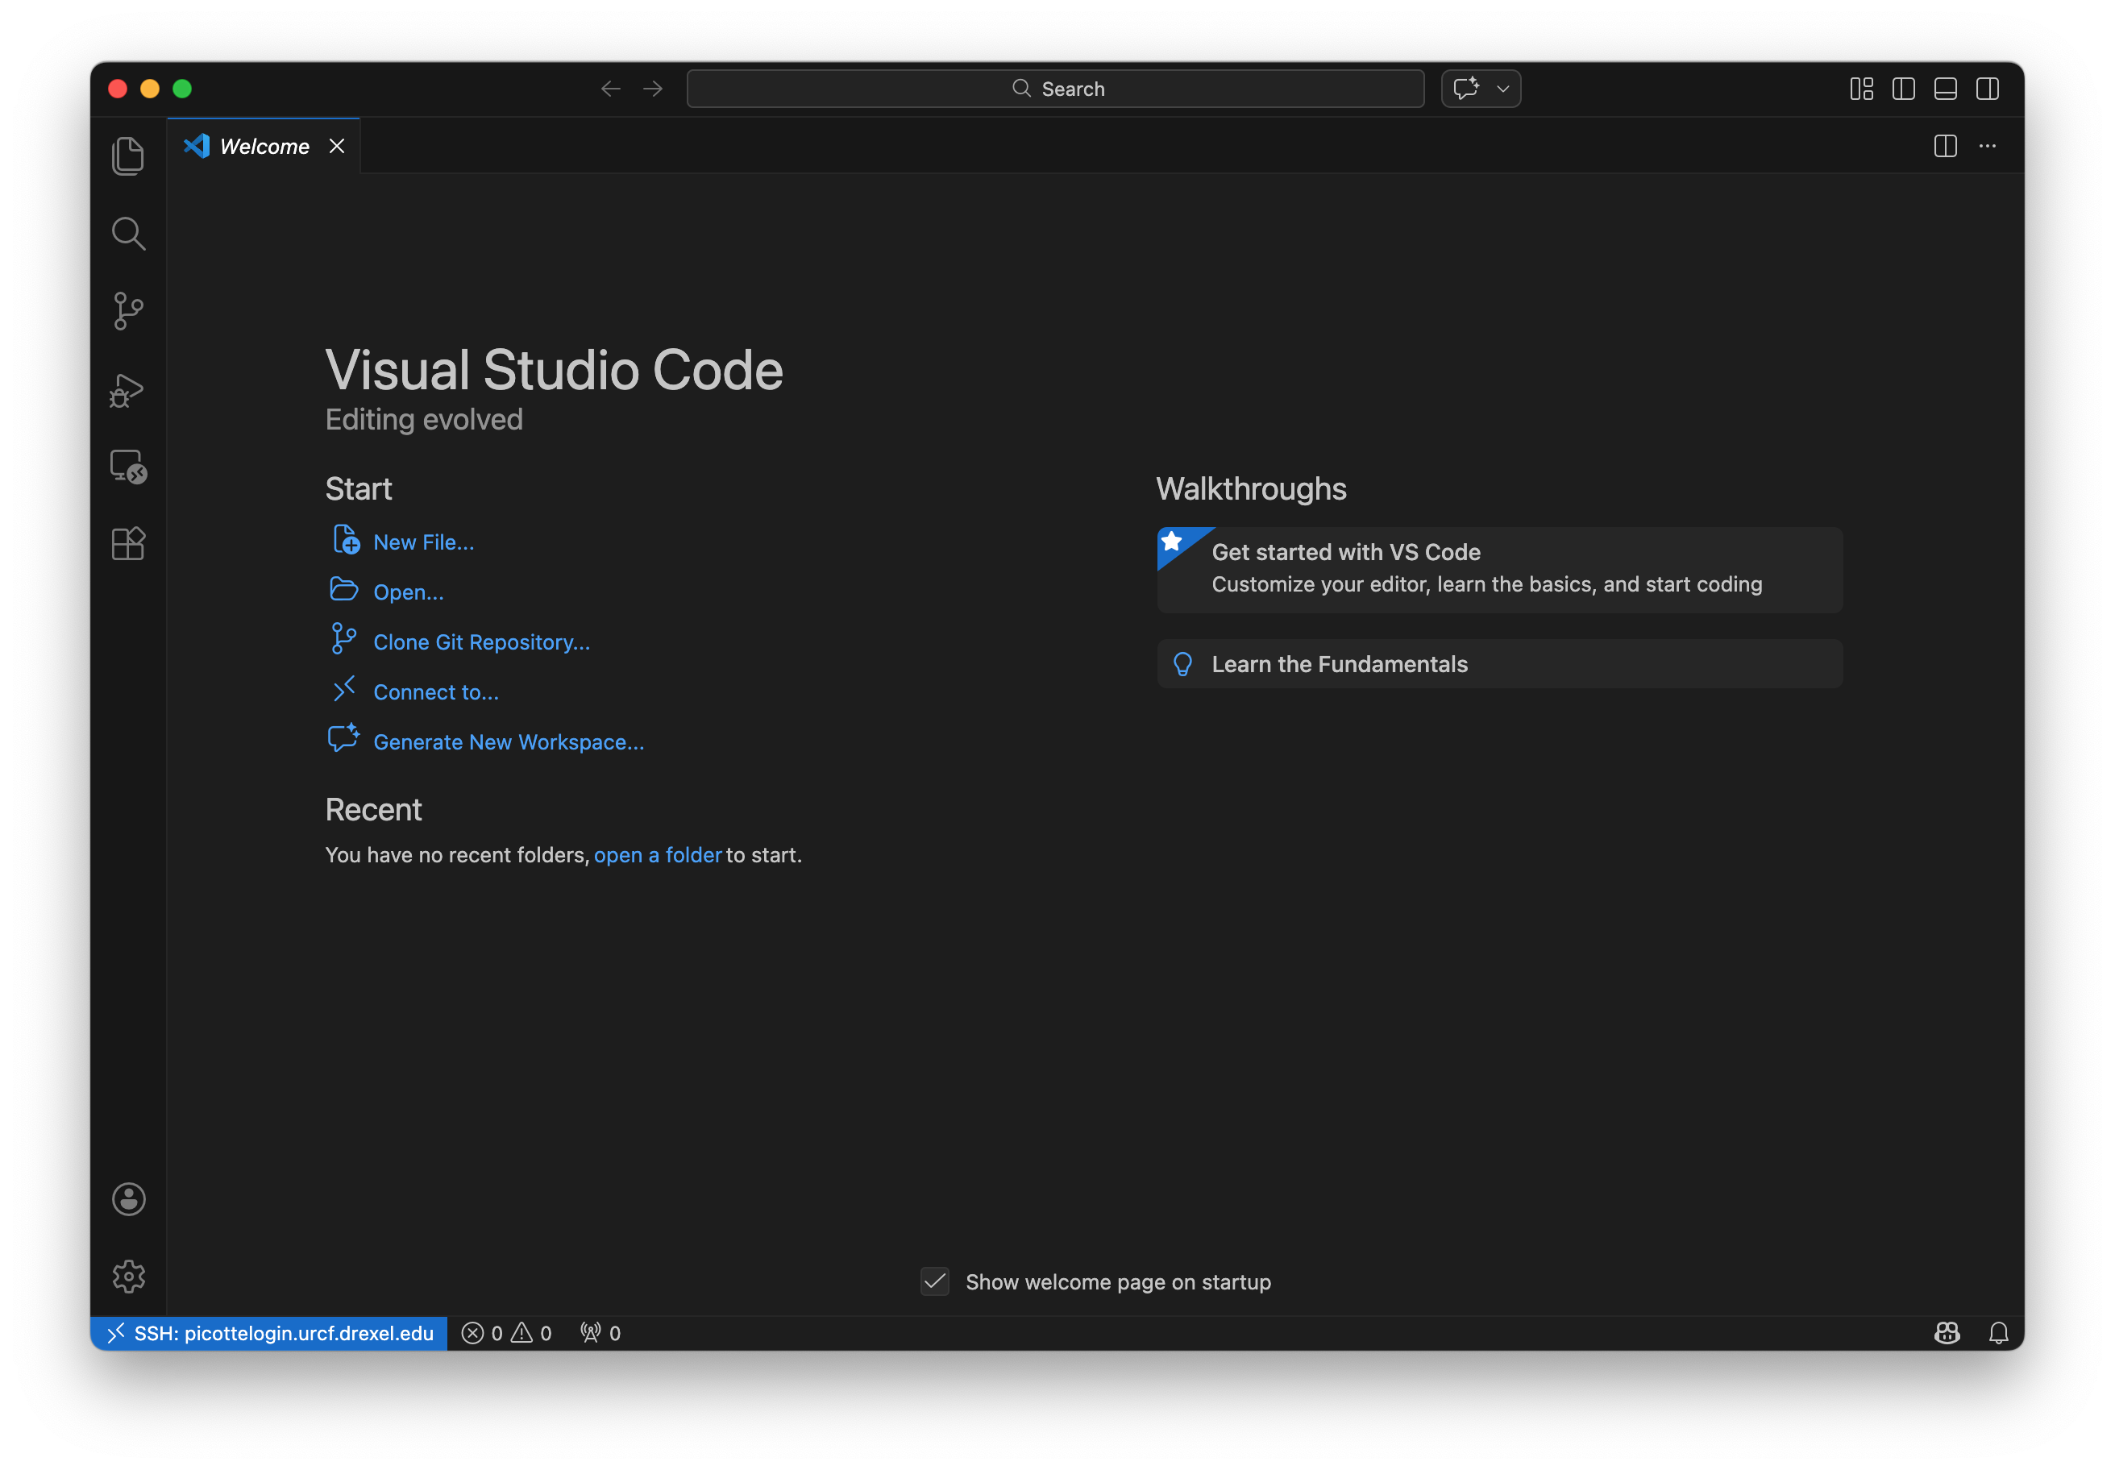This screenshot has height=1470, width=2115.
Task: Toggle the bottom panel layout button
Action: coord(1946,89)
